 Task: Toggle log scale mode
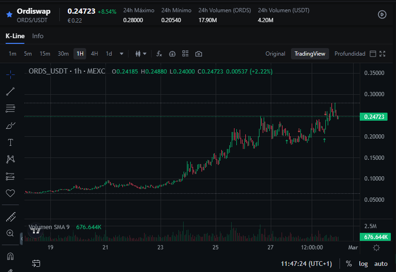(363, 264)
